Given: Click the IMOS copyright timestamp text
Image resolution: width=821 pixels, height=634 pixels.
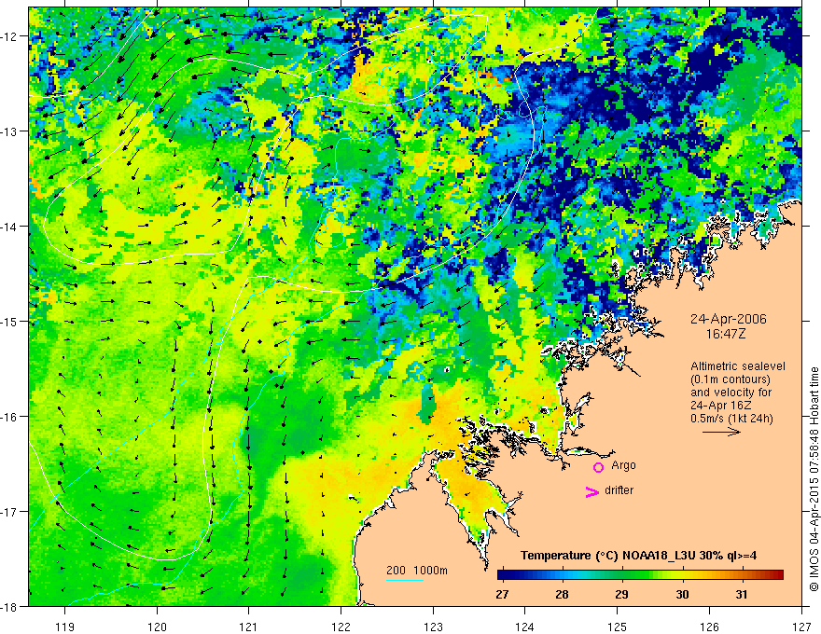Looking at the screenshot, I should (x=814, y=480).
